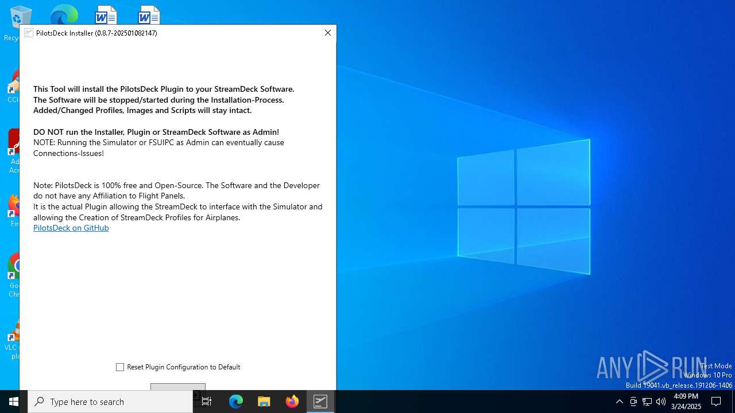Open Task View on the taskbar

[x=207, y=402]
